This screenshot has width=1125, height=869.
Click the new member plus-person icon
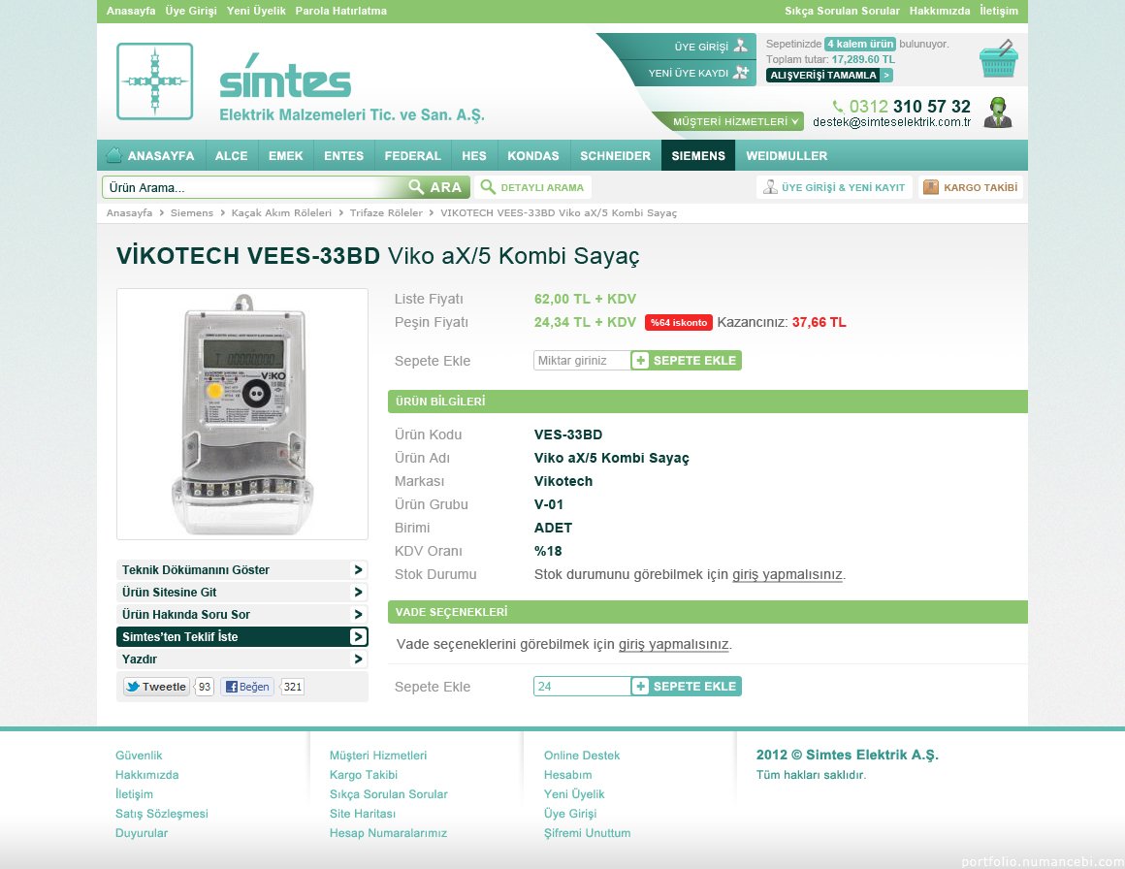coord(740,73)
